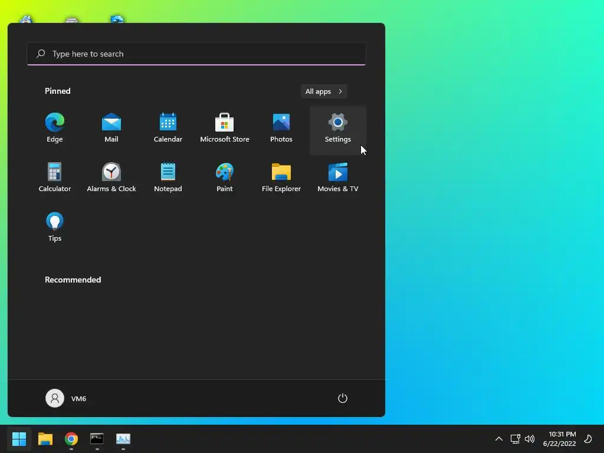Image resolution: width=604 pixels, height=453 pixels.
Task: Open the Paint app
Action: tap(225, 178)
